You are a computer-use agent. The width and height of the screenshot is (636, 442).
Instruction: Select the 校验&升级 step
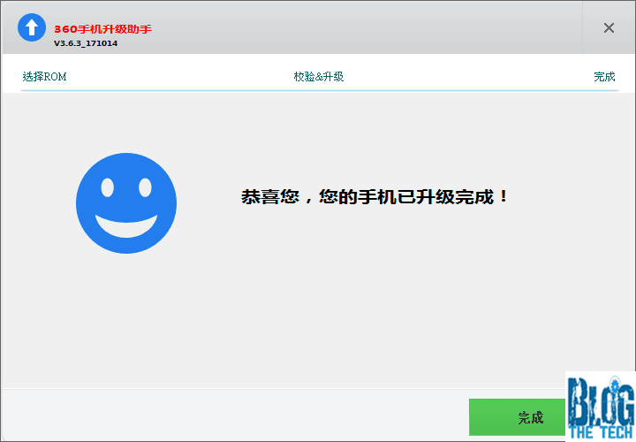(x=318, y=77)
